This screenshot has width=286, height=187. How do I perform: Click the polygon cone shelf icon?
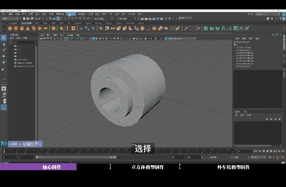pos(28,28)
